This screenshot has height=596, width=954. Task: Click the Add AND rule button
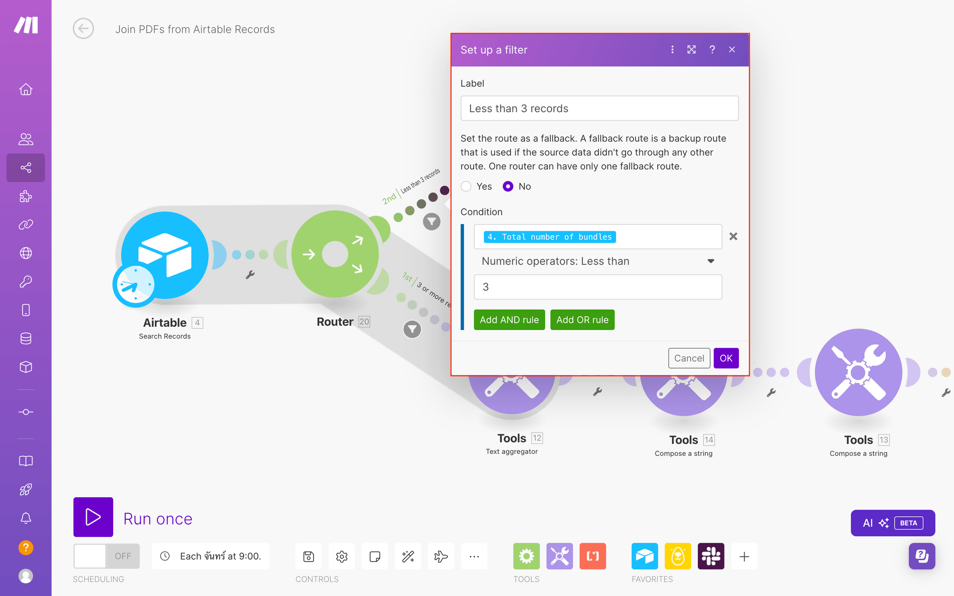pos(509,319)
